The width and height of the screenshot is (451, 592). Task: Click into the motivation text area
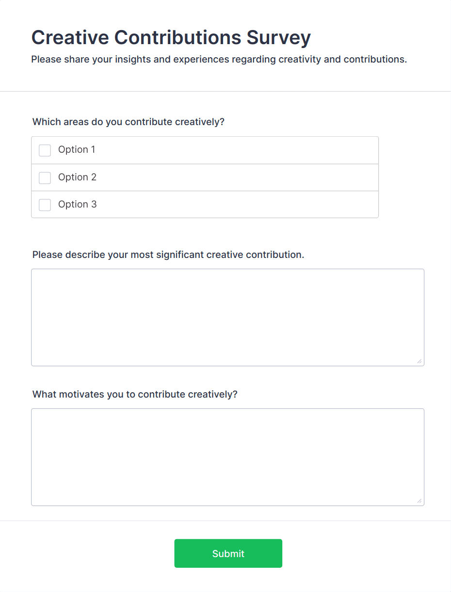point(227,457)
